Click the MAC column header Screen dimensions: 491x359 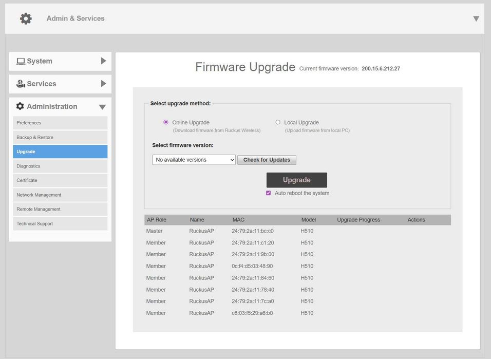(238, 220)
